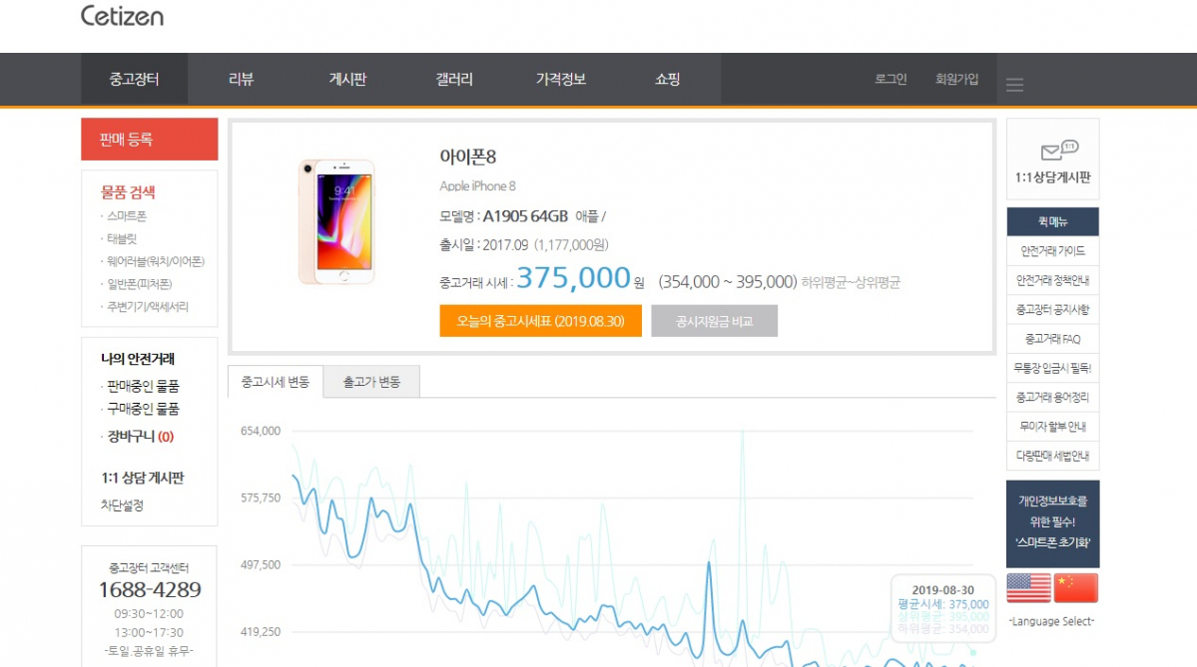Click the Cetizen logo
This screenshot has height=667, width=1197.
(122, 17)
